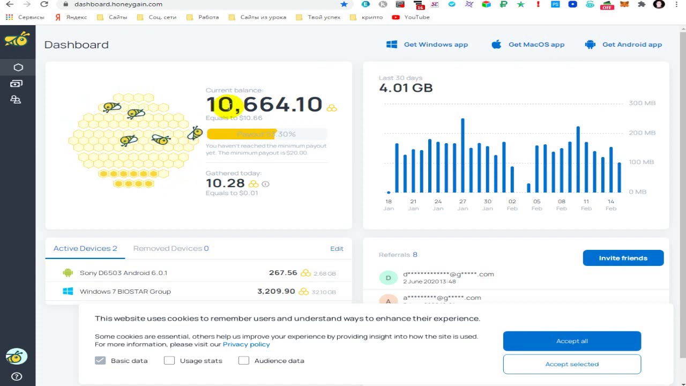The width and height of the screenshot is (686, 386).
Task: Open the YouTube bookmark
Action: pos(411,17)
